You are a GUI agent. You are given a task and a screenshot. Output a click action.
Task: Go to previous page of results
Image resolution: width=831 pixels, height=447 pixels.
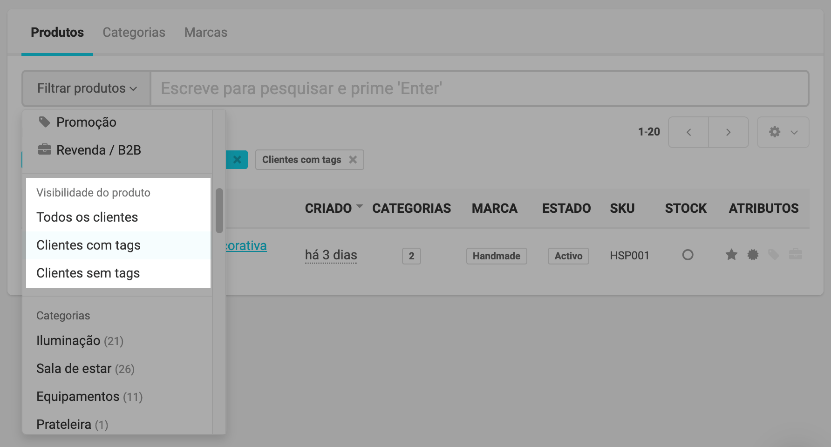tap(688, 132)
